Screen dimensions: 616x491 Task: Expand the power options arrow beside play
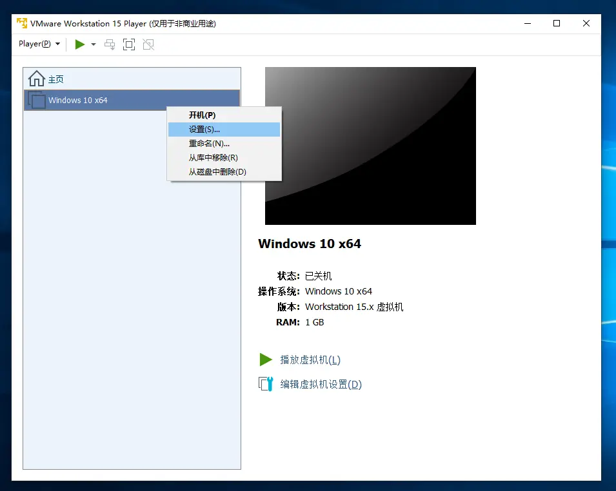(x=94, y=44)
